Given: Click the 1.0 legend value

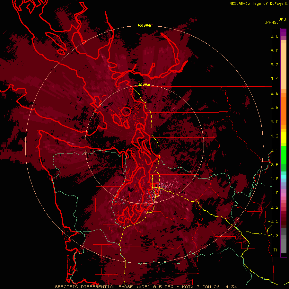Looking at the screenshot, I should pyautogui.click(x=275, y=193).
